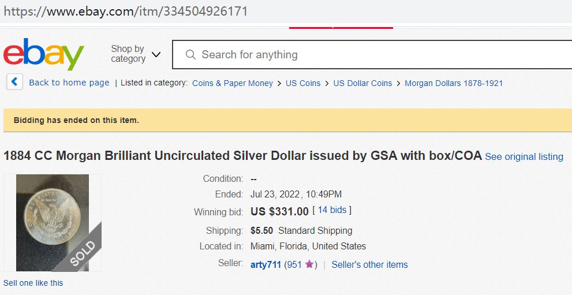View the 14 bids history
The width and height of the screenshot is (572, 295).
point(332,210)
